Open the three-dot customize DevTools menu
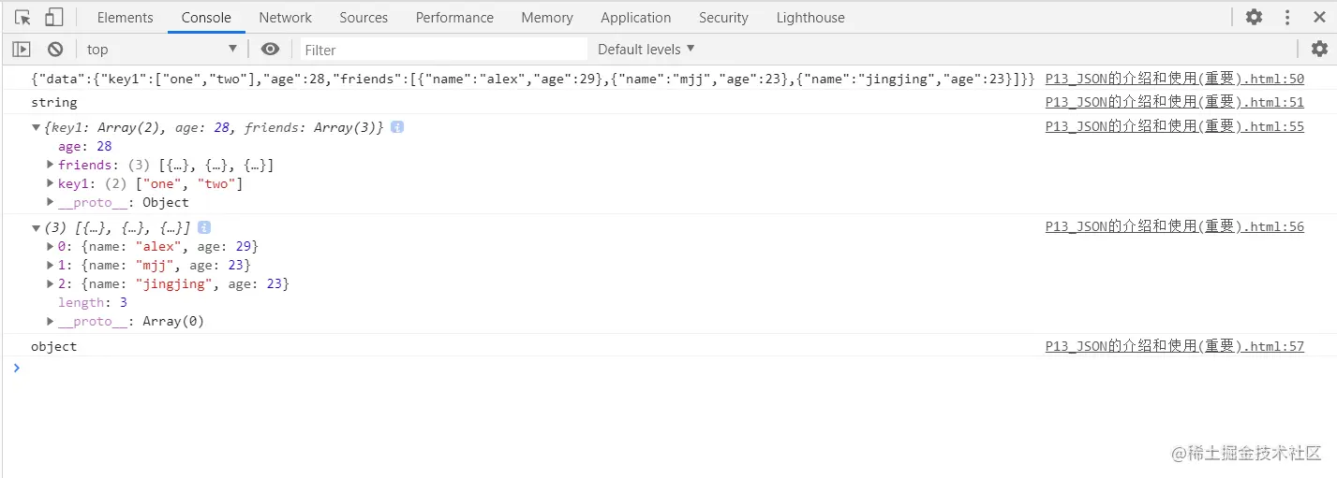Viewport: 1337px width, 478px height. [1287, 17]
